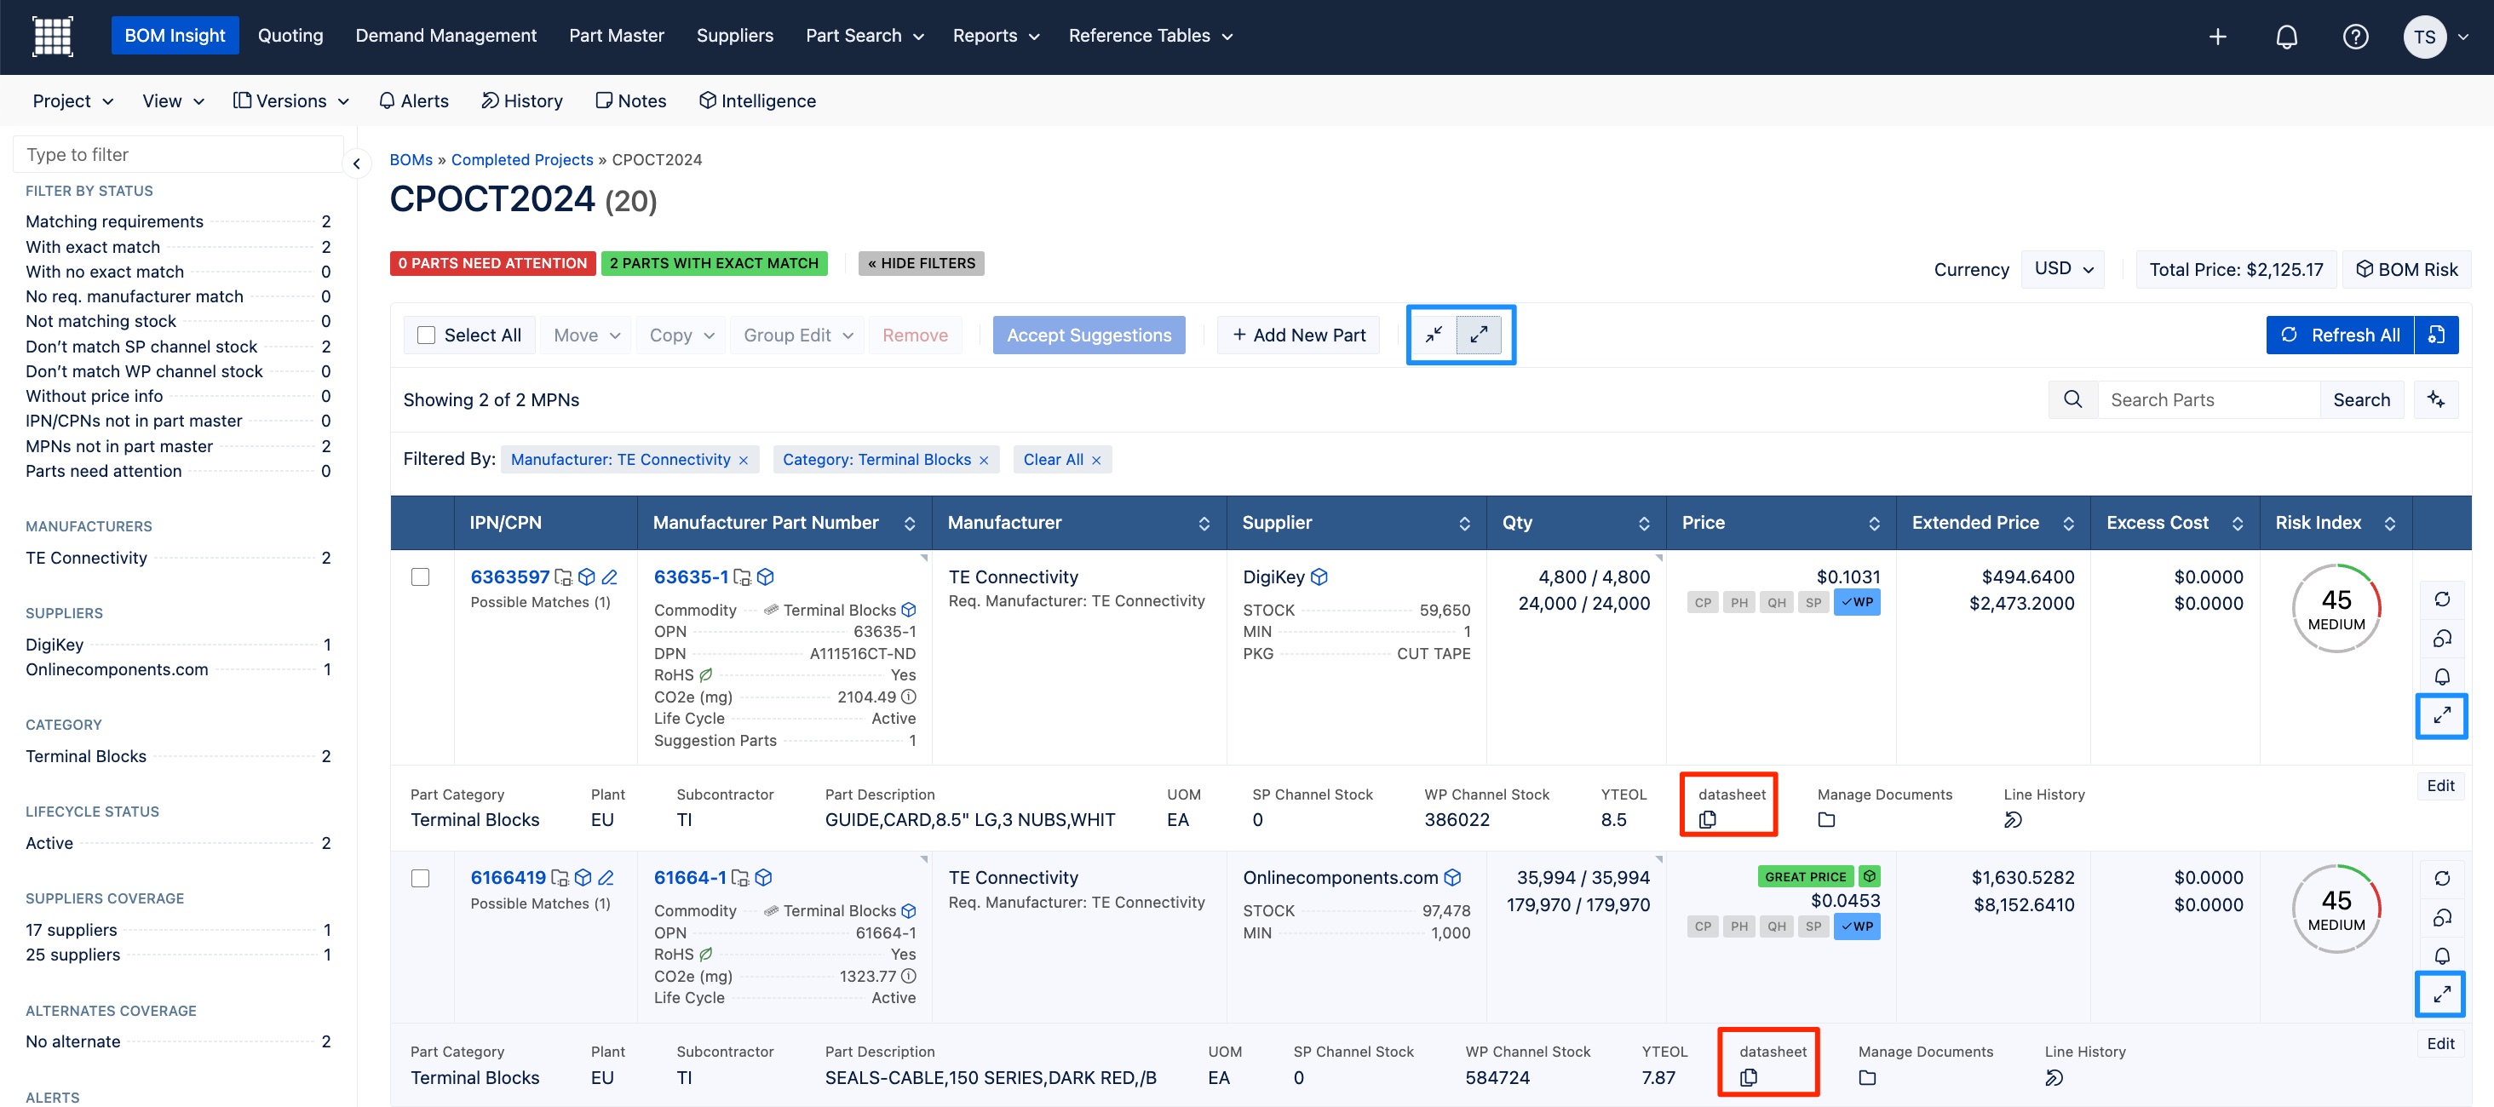2494x1107 pixels.
Task: Open Part Master tab
Action: point(616,36)
